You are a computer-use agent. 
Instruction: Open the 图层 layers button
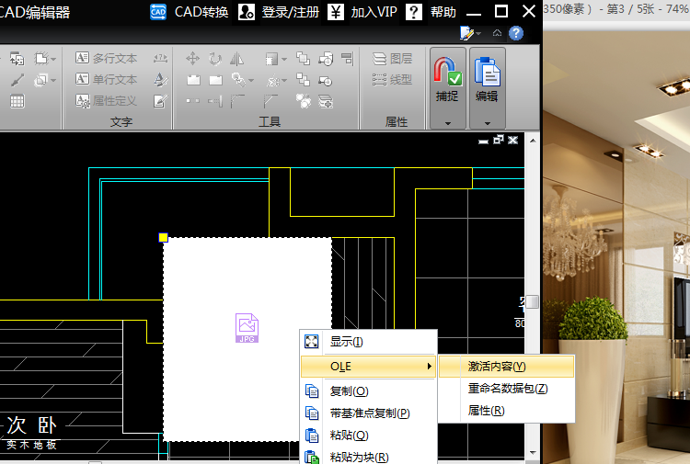coord(392,59)
